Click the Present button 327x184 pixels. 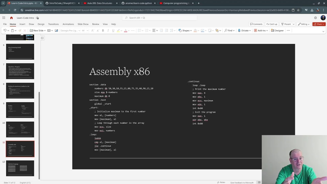pyautogui.click(x=286, y=24)
